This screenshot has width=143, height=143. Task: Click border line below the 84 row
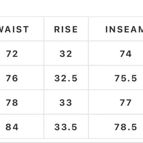[71, 138]
